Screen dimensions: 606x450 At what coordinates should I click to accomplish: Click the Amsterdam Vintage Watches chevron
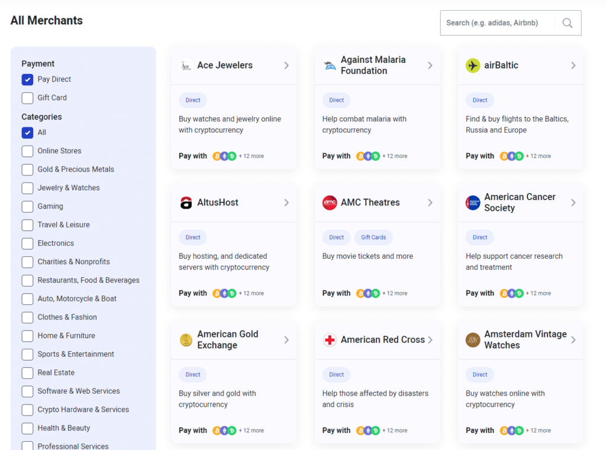(x=573, y=340)
